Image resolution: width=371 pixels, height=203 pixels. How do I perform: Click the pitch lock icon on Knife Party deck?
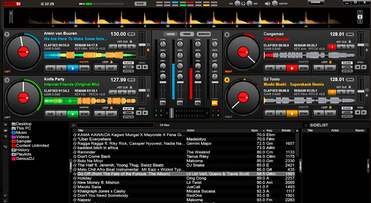point(148,95)
